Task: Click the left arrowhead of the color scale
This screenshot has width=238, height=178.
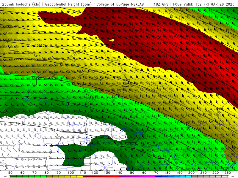Action: pos(7,177)
